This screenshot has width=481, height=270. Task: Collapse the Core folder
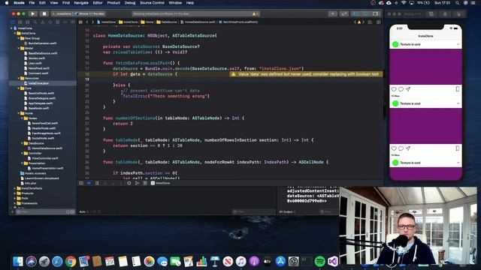[x=19, y=88]
